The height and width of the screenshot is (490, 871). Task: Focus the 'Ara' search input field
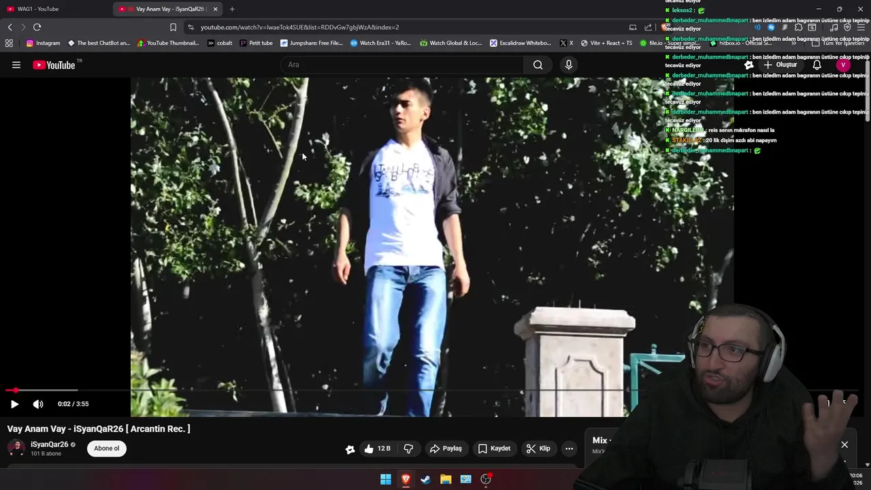[402, 65]
